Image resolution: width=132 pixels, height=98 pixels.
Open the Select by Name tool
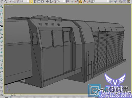click(x=35, y=2)
